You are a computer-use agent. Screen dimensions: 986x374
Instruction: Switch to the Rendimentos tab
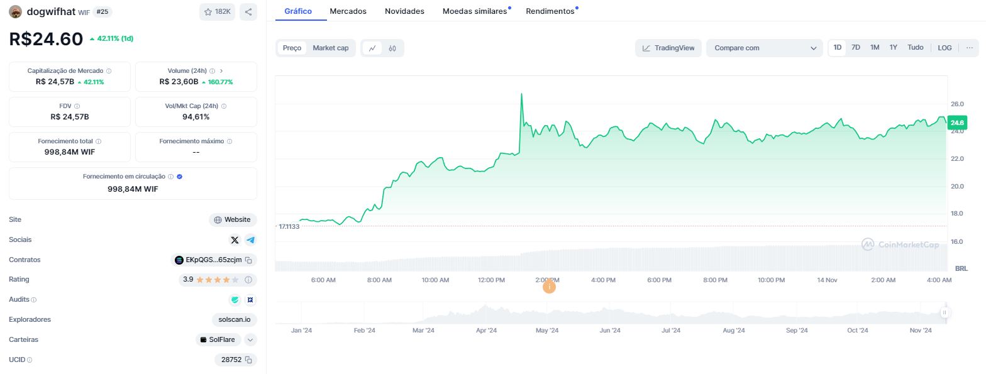point(550,11)
